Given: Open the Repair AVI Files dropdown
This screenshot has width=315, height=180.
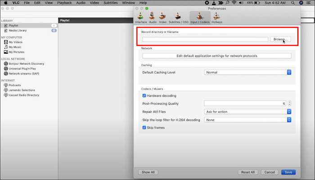Looking at the screenshot, I should coord(247,112).
